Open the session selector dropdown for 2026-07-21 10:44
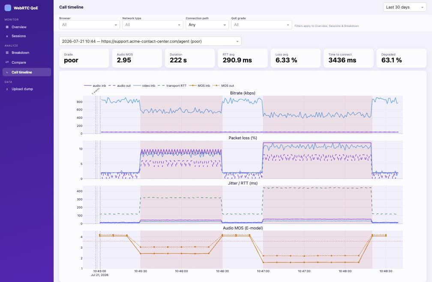This screenshot has width=432, height=282. [x=150, y=41]
